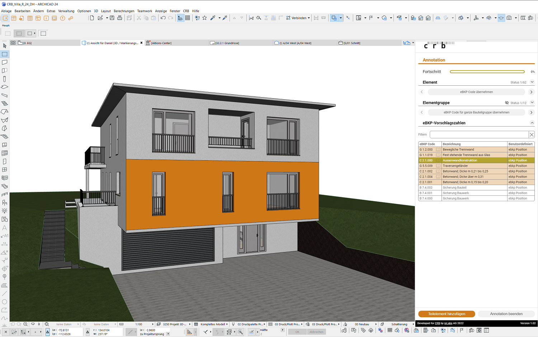Viewport: 538px width, 337px height.
Task: Select the Traversengeländer table row
Action: pos(476,166)
